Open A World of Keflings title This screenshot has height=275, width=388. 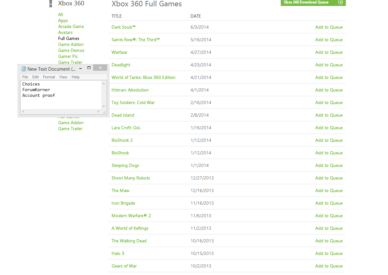[x=130, y=228]
